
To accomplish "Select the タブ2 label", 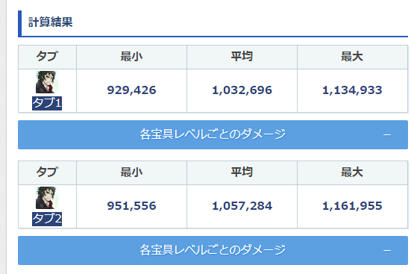I will click(47, 219).
